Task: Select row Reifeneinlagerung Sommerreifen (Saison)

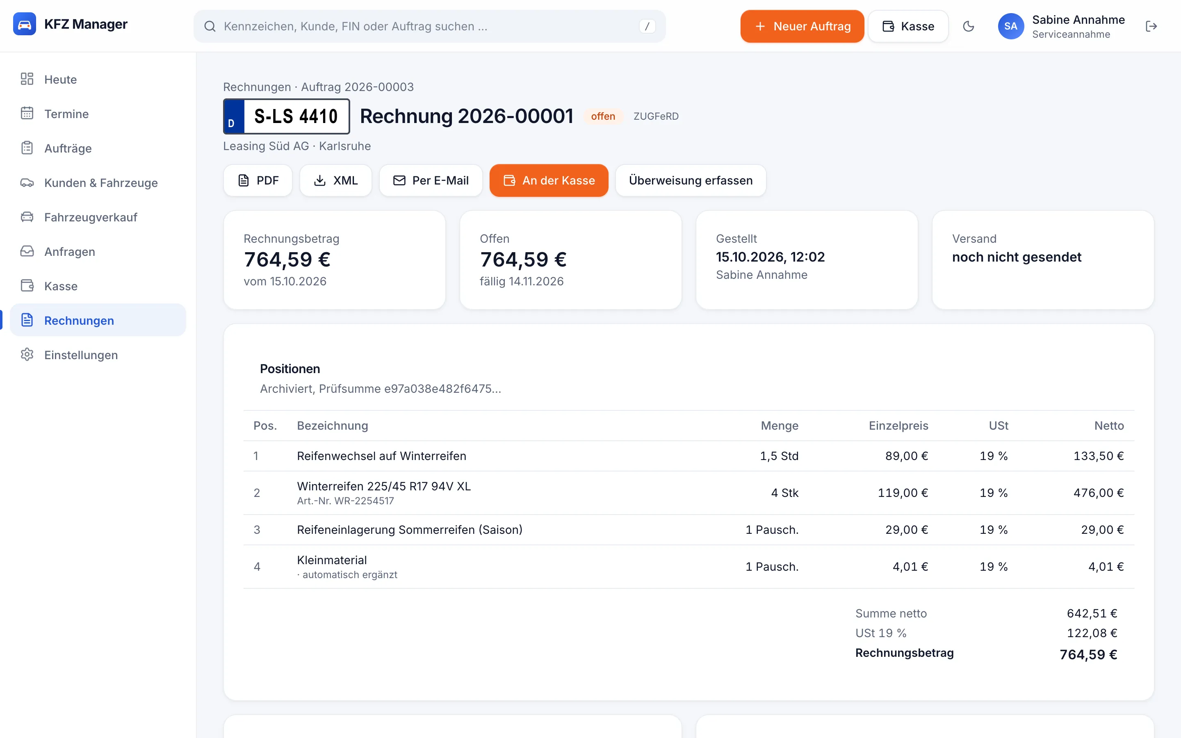Action: (x=689, y=530)
